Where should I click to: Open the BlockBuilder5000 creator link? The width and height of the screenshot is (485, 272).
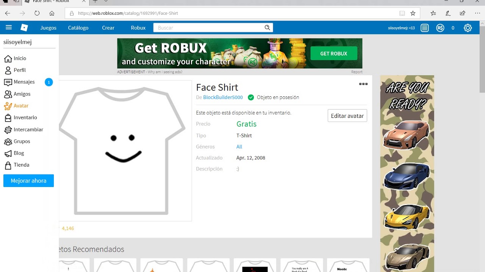(x=223, y=97)
